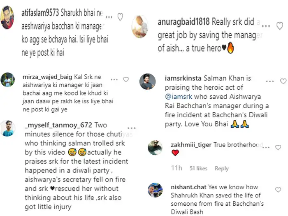Open more options for anuragbaid1818's comment

point(266,26)
